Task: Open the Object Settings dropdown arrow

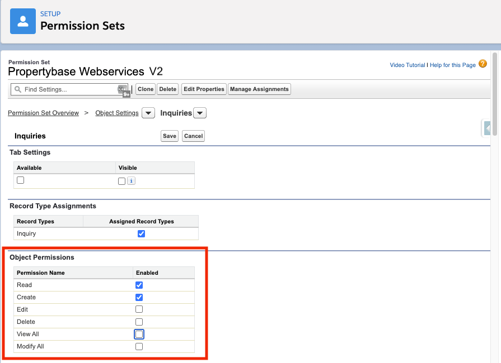Action: click(x=148, y=113)
